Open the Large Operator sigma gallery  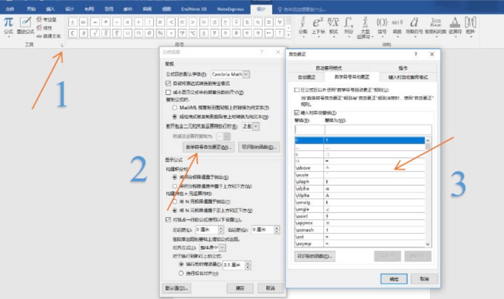click(365, 28)
